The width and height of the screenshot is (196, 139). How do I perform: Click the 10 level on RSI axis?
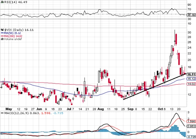[x=189, y=24]
